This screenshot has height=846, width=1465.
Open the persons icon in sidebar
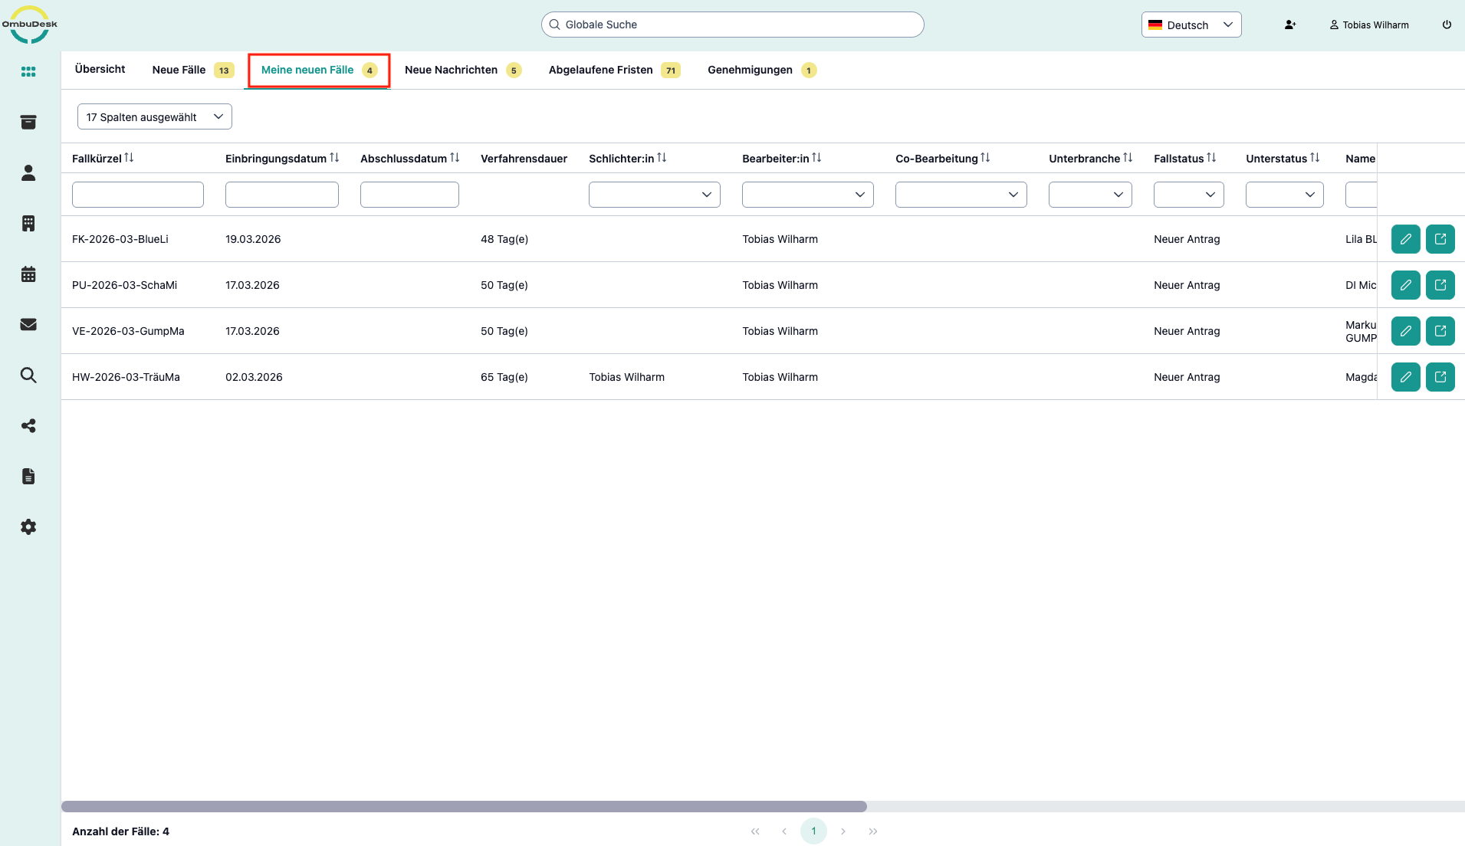(x=28, y=173)
